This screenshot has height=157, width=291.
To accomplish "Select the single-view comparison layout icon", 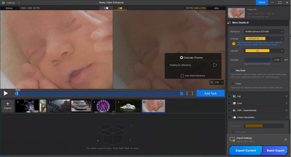I will 106,8.
